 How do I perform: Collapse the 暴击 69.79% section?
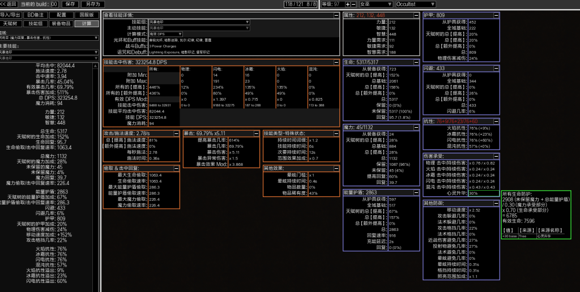pyautogui.click(x=256, y=133)
